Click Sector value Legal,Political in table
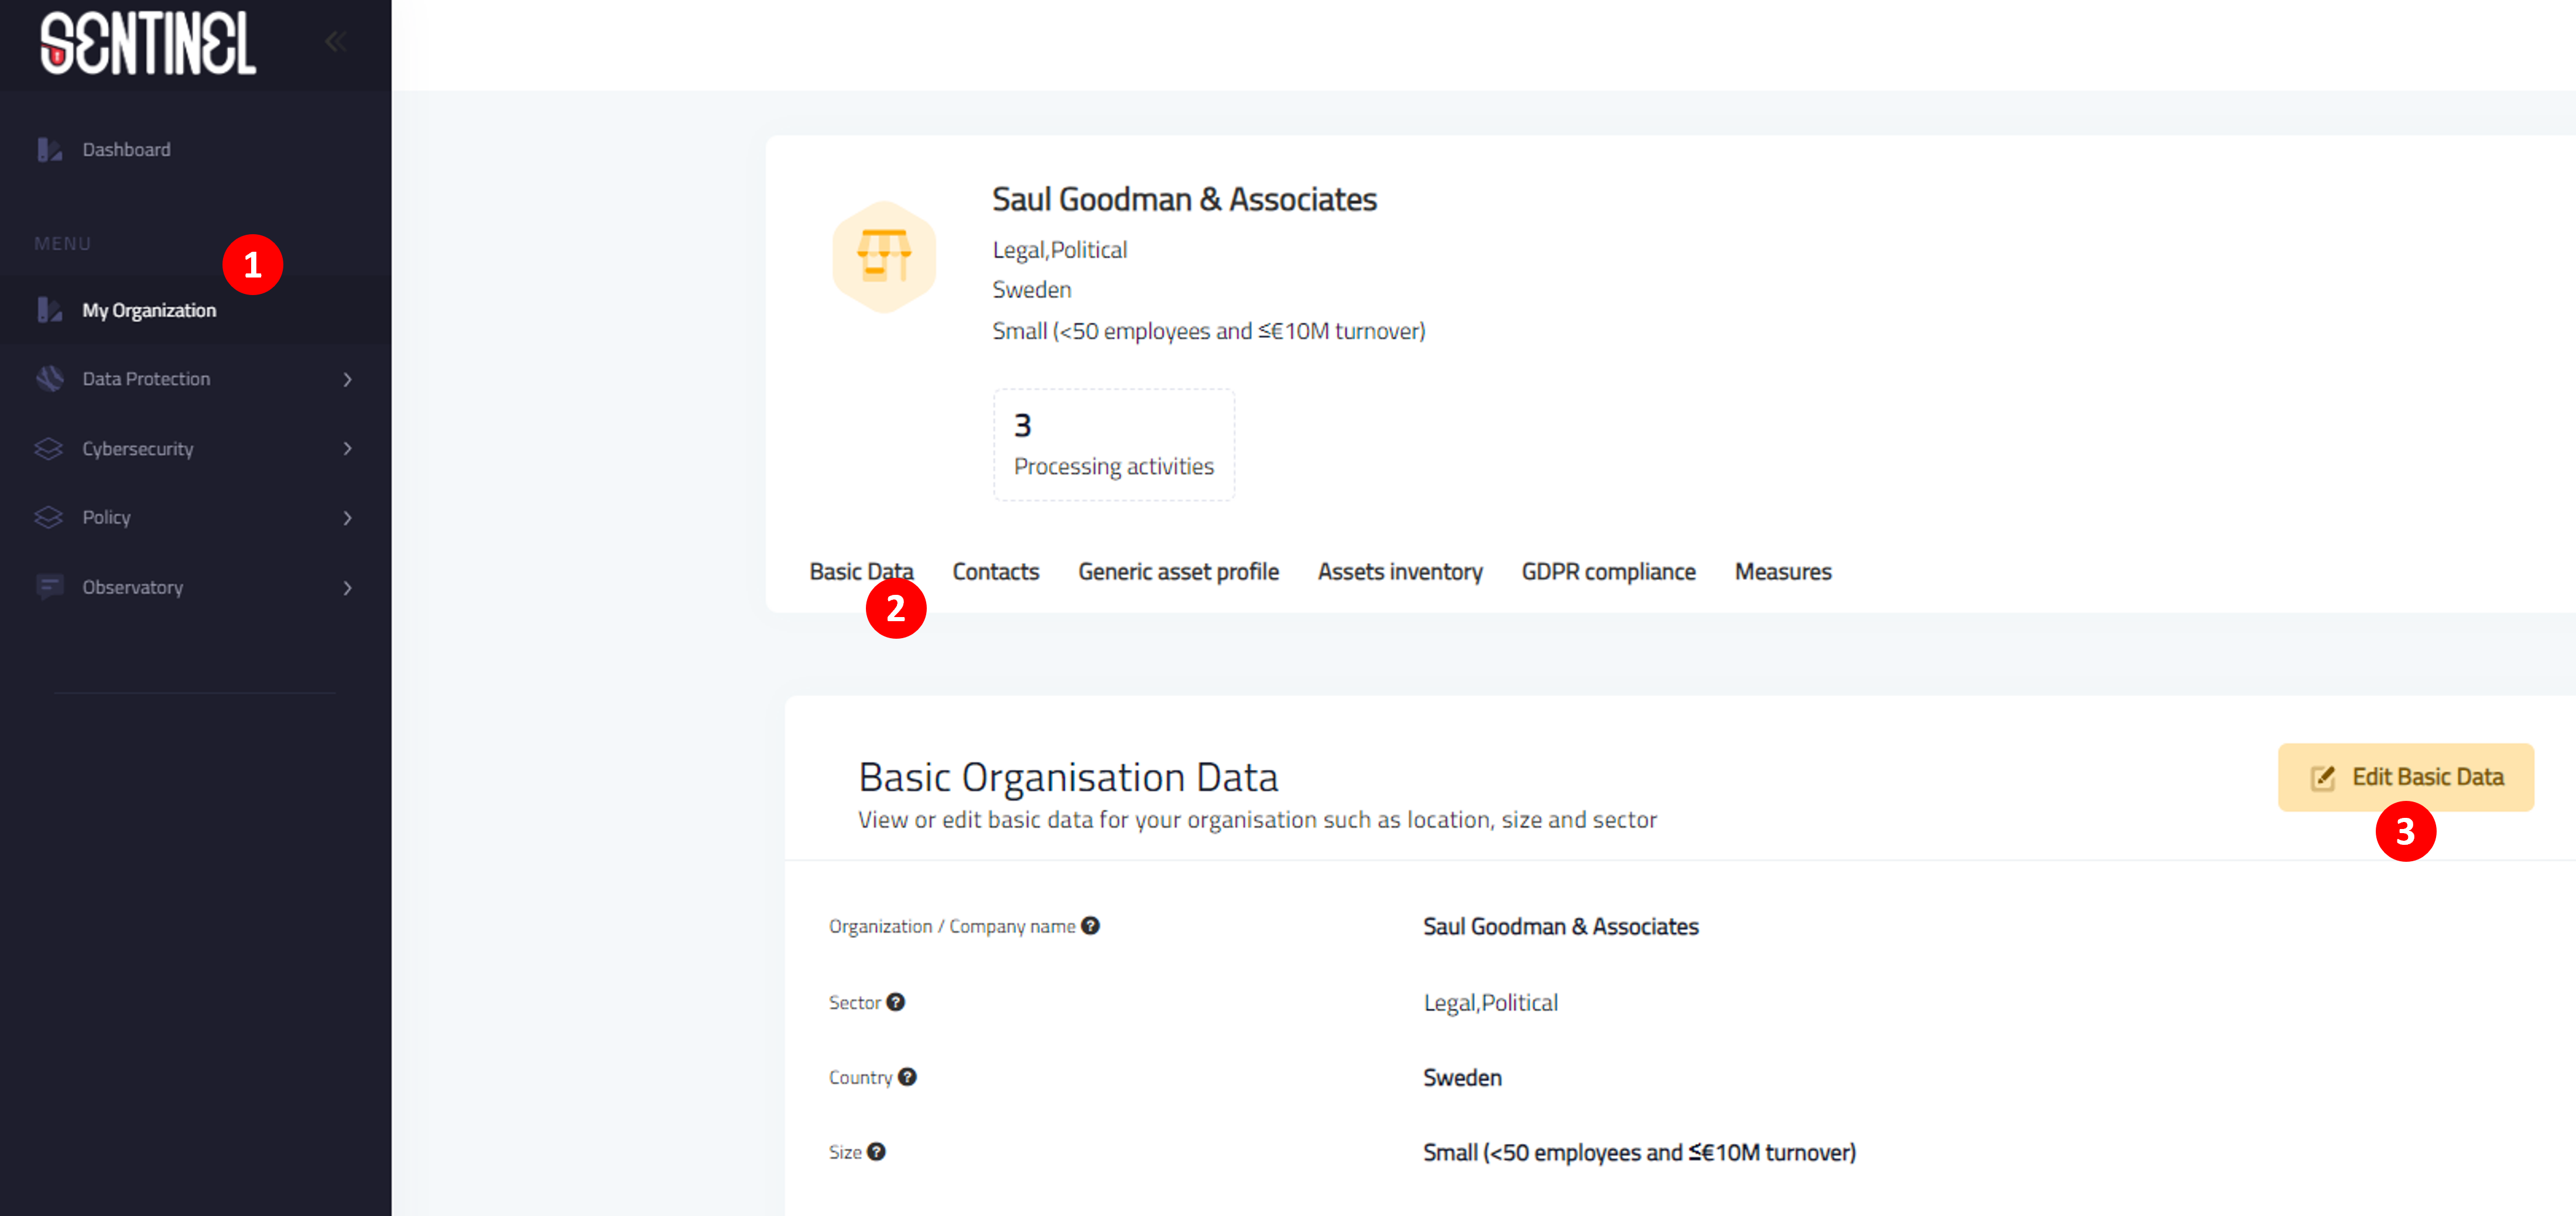The width and height of the screenshot is (2576, 1216). (x=1490, y=1003)
